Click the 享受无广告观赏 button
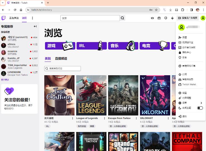Viewport: 206px width, 151px height. pos(188,18)
